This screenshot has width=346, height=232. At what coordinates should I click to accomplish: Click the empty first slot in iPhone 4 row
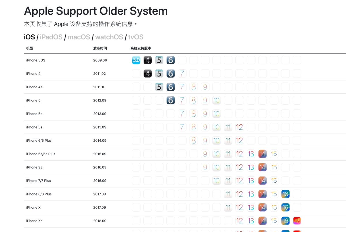[x=136, y=74]
